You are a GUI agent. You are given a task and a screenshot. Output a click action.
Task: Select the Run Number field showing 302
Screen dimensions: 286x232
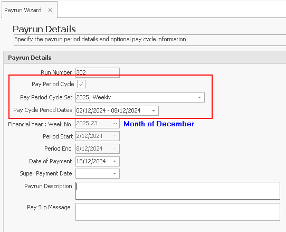98,72
